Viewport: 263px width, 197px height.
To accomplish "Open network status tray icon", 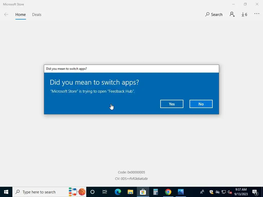I will tap(224, 192).
